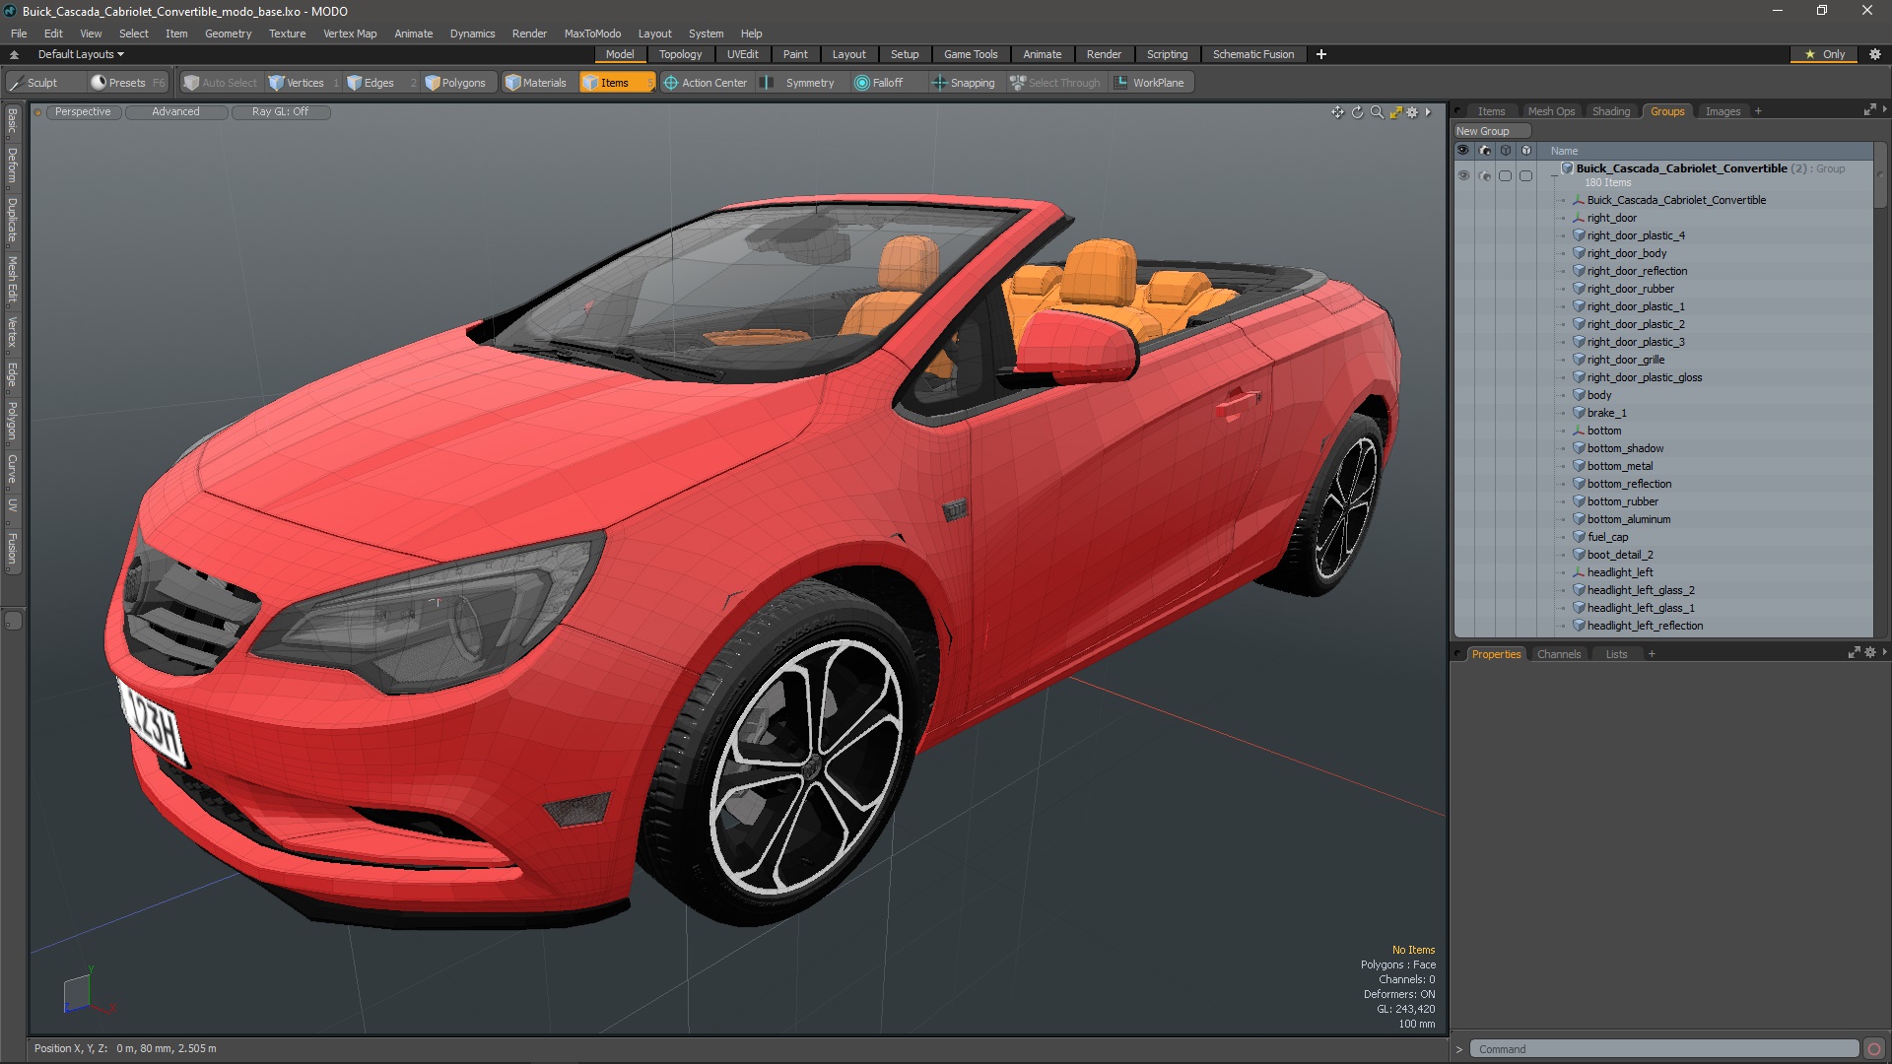Open the Vertex Map menu

click(350, 33)
